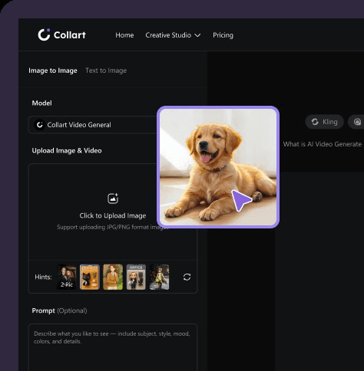Select the 2-Pic couple hint thumbnail

click(x=67, y=277)
